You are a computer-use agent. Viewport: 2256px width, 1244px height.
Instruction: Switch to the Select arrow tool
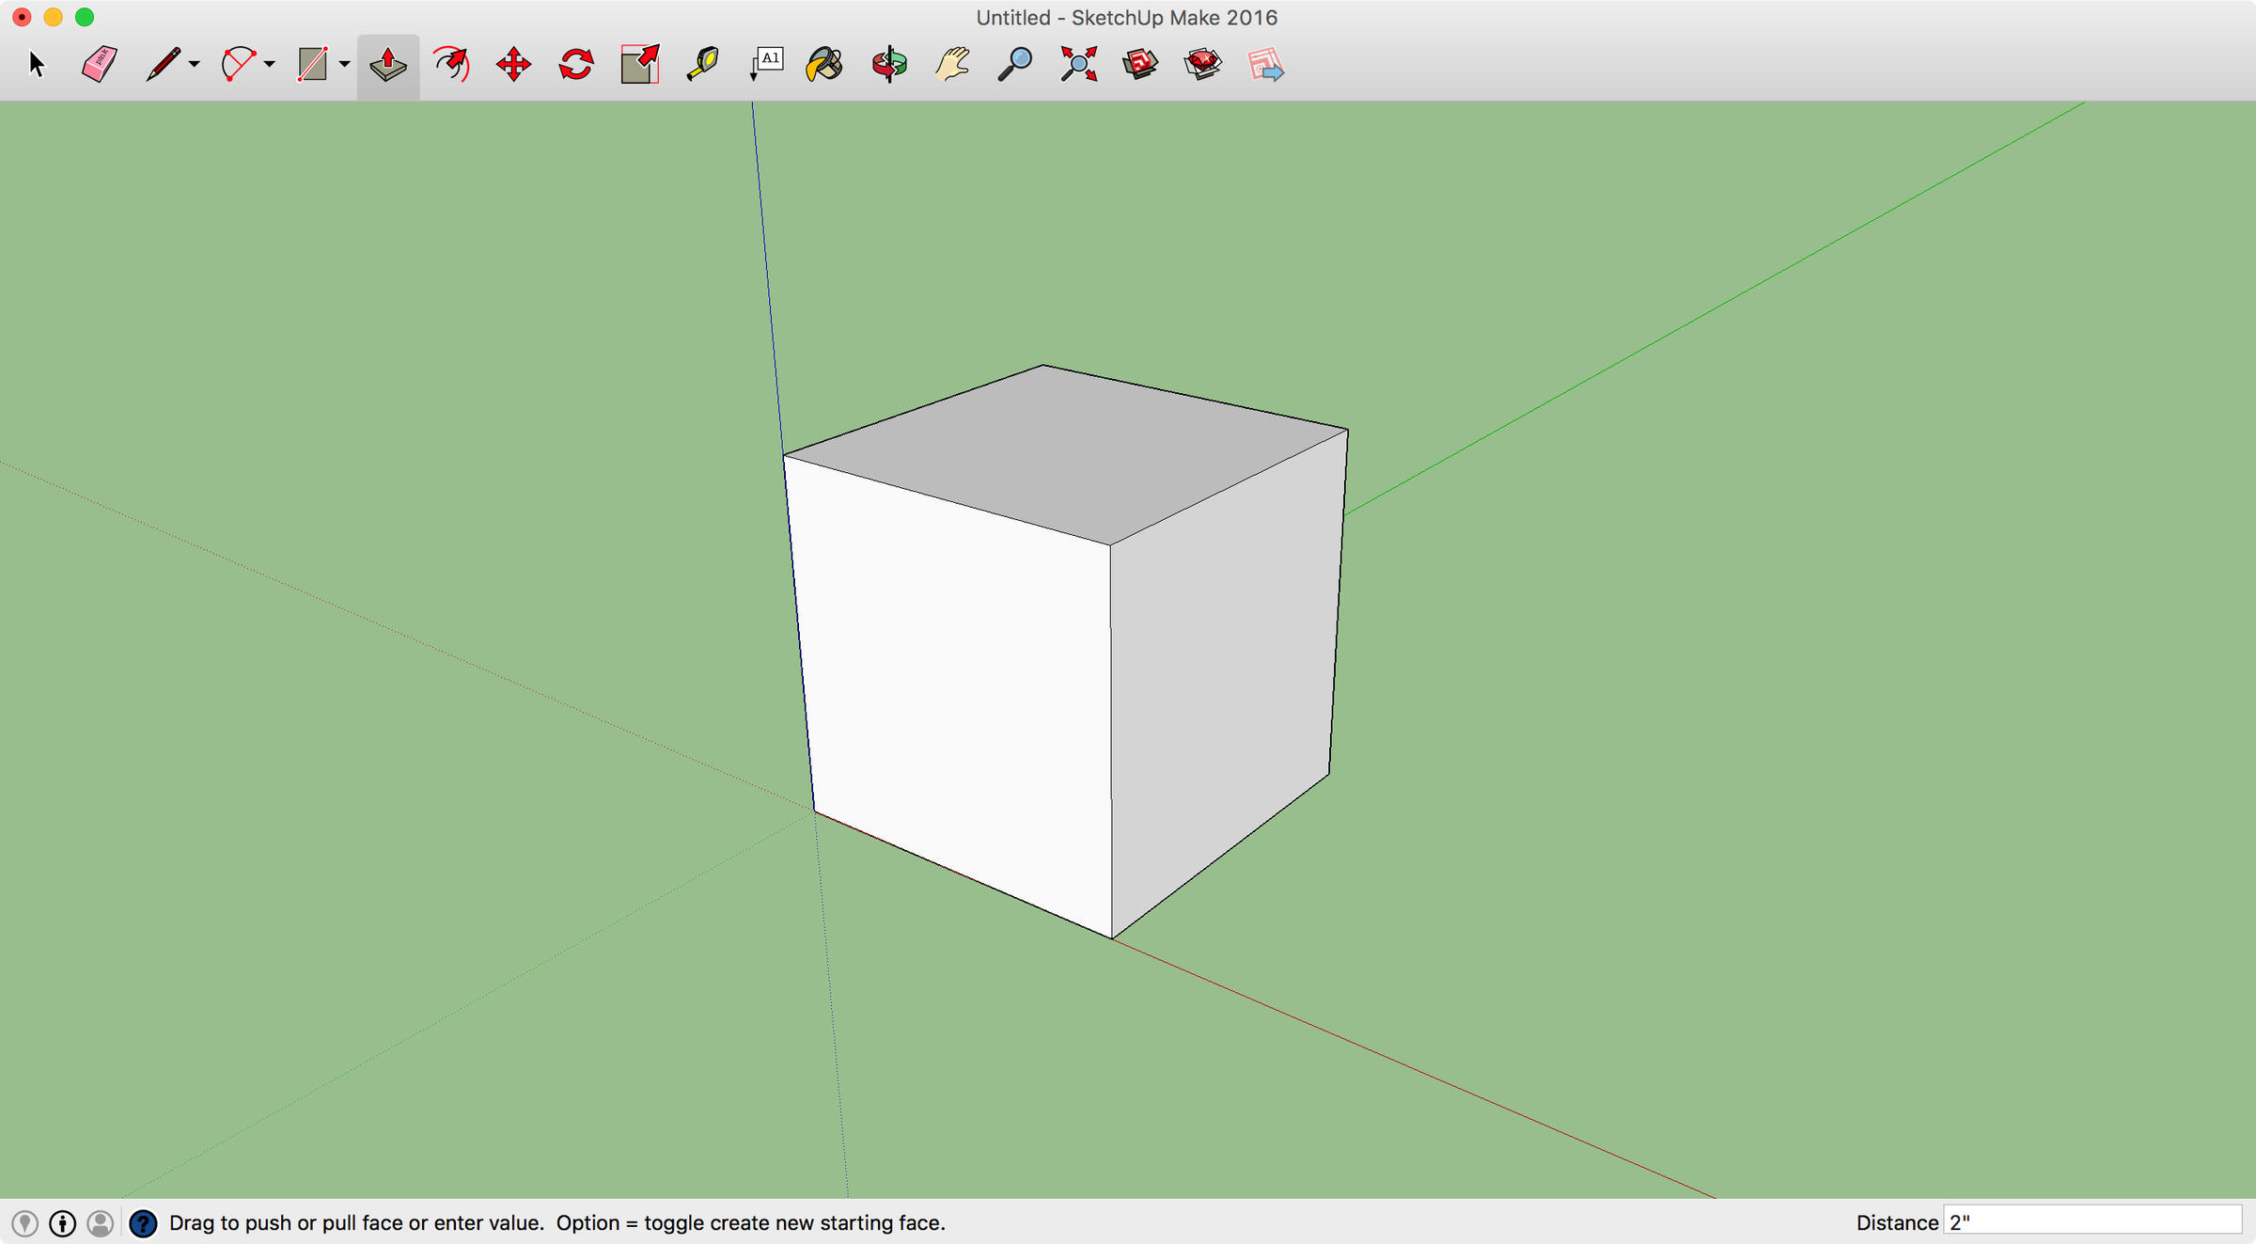[x=38, y=63]
